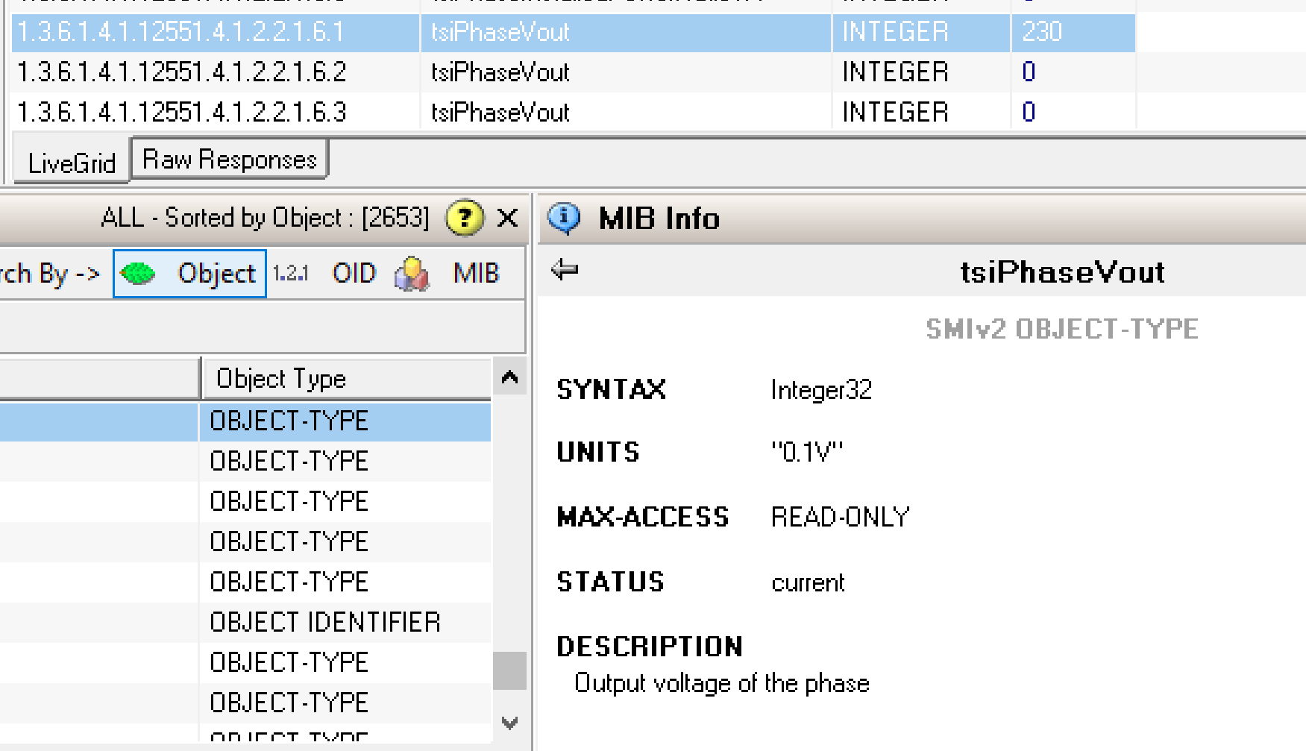
Task: Click the scrollbar down arrow in object list
Action: 510,723
